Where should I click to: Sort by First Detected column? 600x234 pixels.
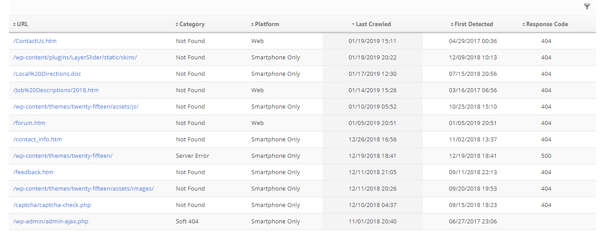(x=473, y=24)
